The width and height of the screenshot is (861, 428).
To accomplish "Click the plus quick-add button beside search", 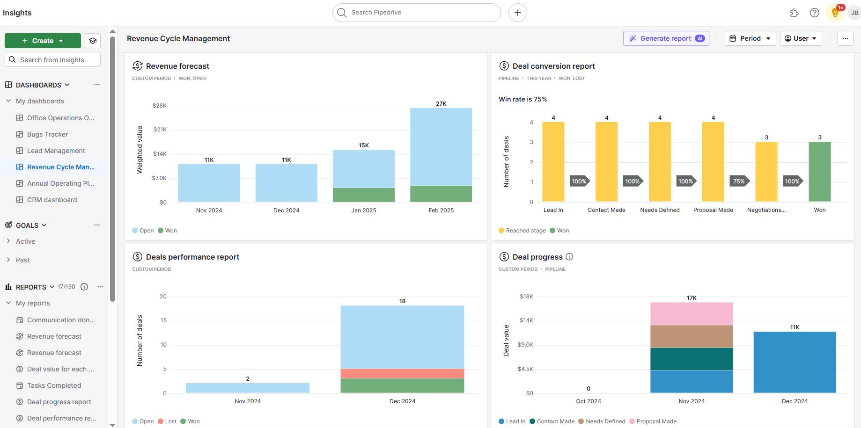I will 517,13.
